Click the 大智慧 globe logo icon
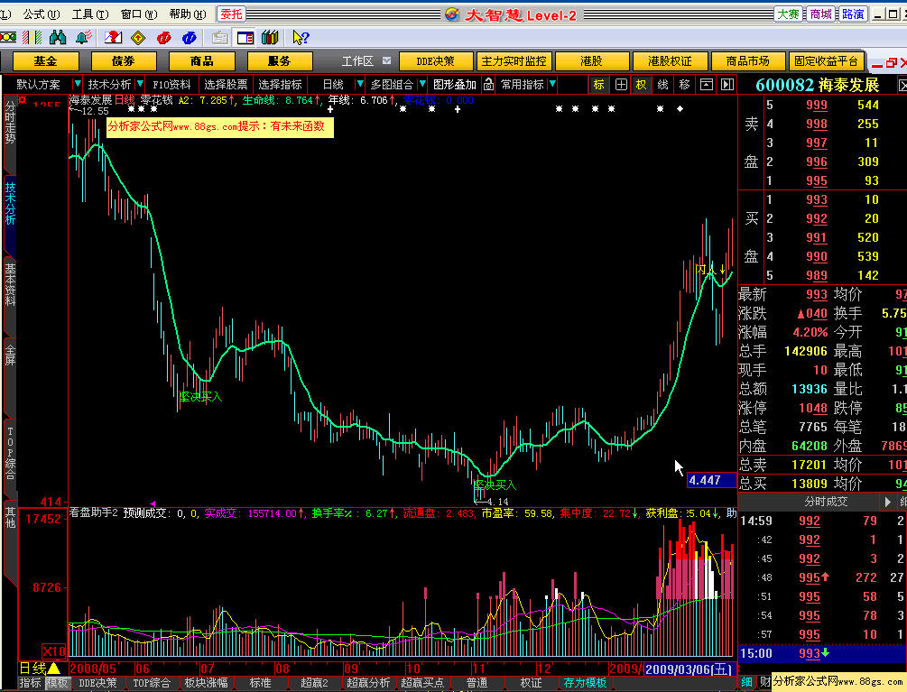907x692 pixels. point(452,14)
